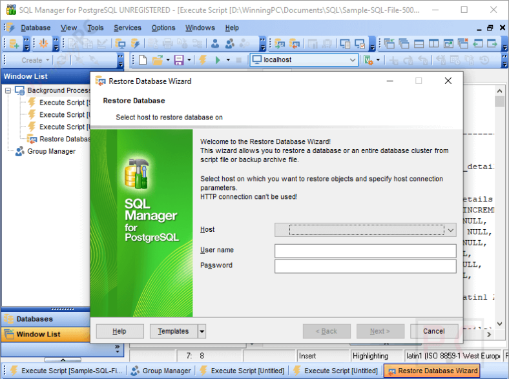The height and width of the screenshot is (379, 509).
Task: Open the View menu
Action: tap(69, 28)
